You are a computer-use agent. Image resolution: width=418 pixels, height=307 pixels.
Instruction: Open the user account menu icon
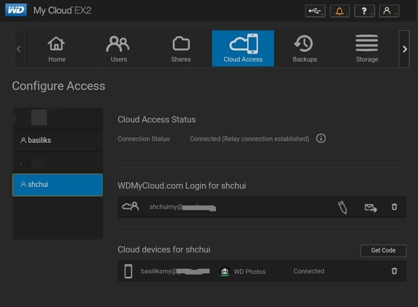(x=389, y=11)
